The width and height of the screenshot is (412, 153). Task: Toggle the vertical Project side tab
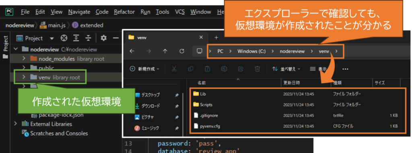point(5,47)
